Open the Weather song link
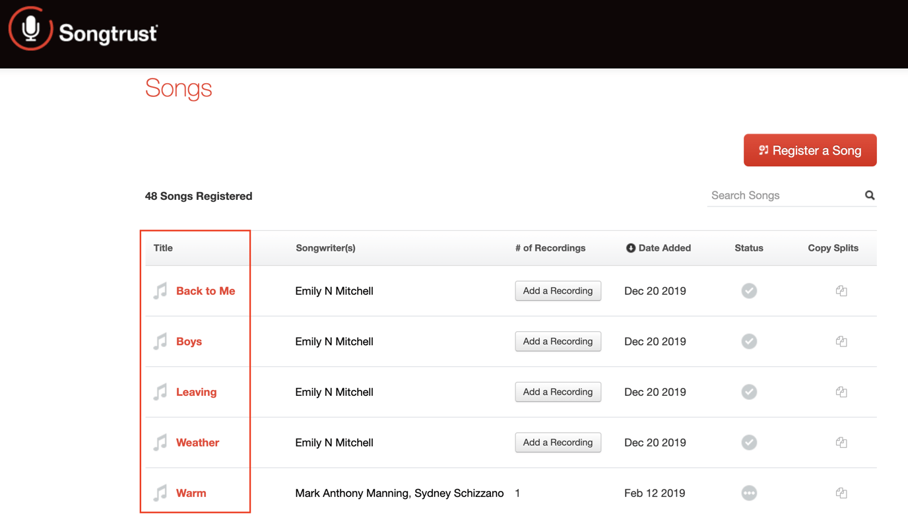This screenshot has width=908, height=514. (197, 443)
